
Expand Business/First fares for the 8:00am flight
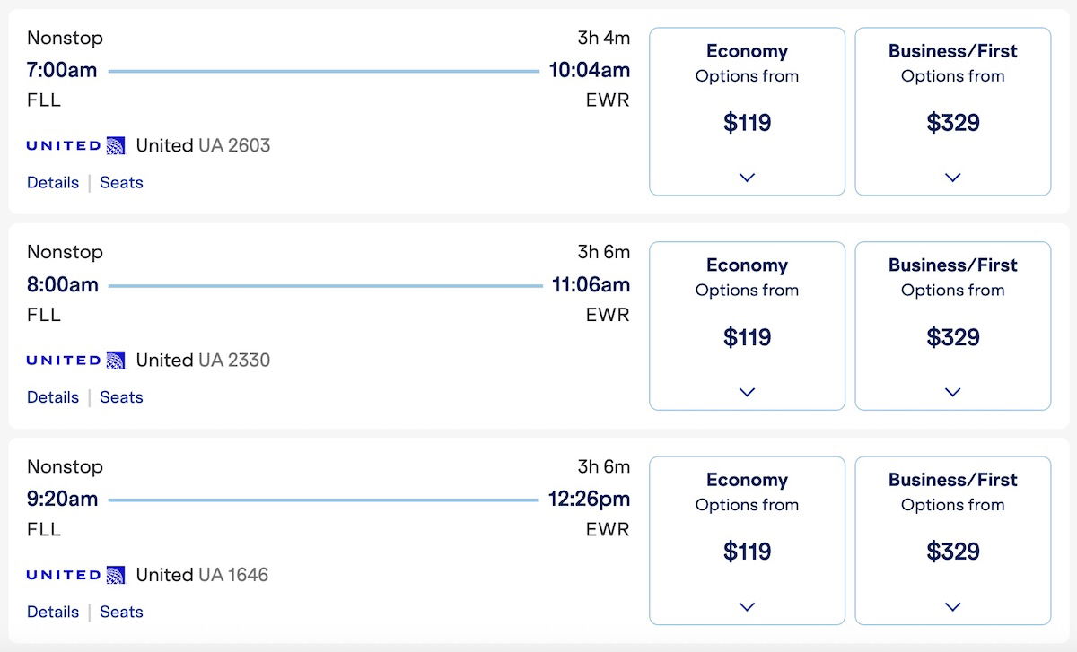pyautogui.click(x=952, y=392)
